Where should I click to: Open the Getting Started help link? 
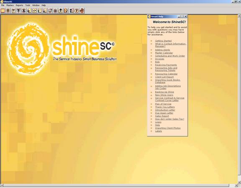click(x=163, y=41)
